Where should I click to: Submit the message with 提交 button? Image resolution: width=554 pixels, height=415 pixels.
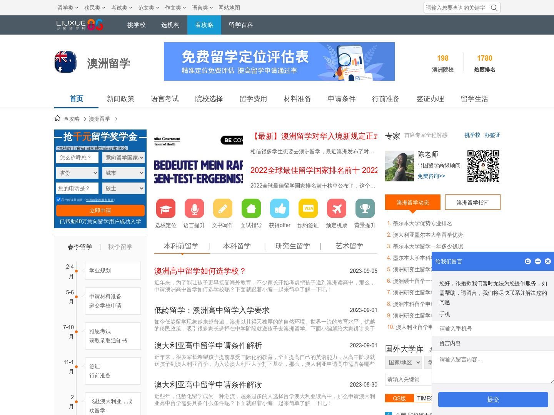493,400
